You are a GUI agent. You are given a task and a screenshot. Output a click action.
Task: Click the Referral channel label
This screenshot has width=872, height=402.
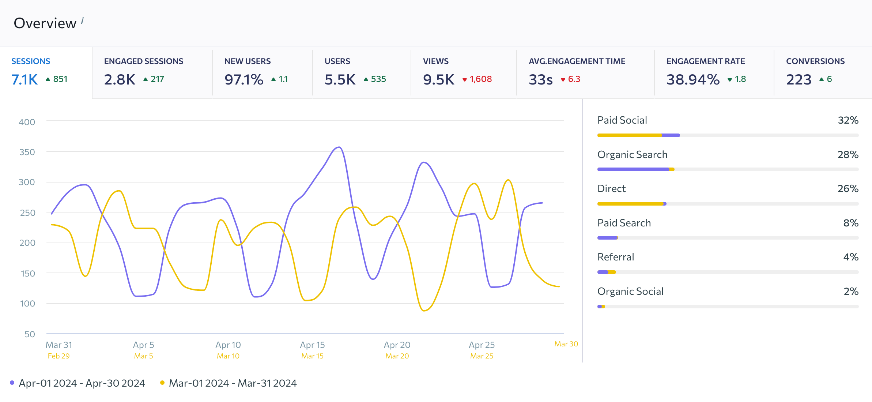click(615, 257)
